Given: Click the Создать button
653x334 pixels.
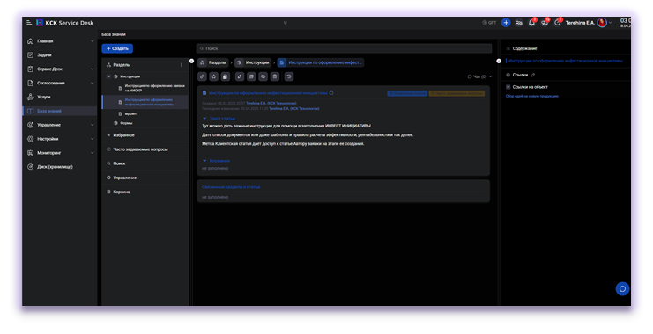Looking at the screenshot, I should click(x=117, y=48).
